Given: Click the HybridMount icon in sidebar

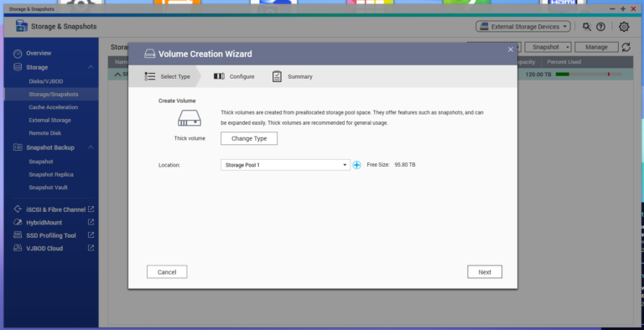Looking at the screenshot, I should point(18,222).
